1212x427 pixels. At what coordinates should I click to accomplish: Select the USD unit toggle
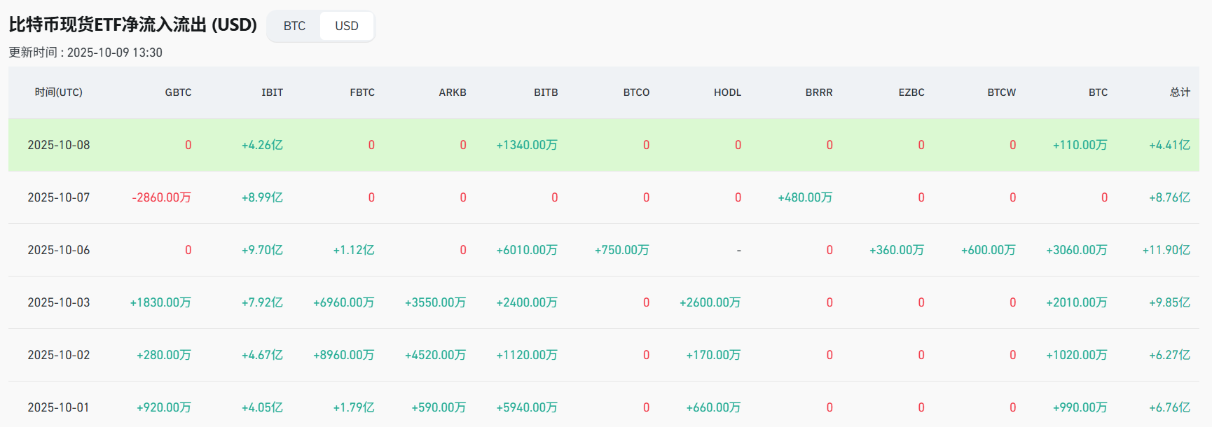(x=346, y=26)
